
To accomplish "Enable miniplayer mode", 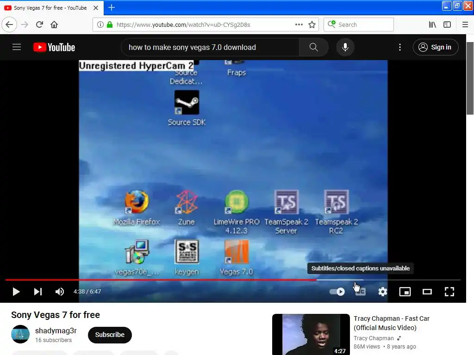I will point(405,292).
